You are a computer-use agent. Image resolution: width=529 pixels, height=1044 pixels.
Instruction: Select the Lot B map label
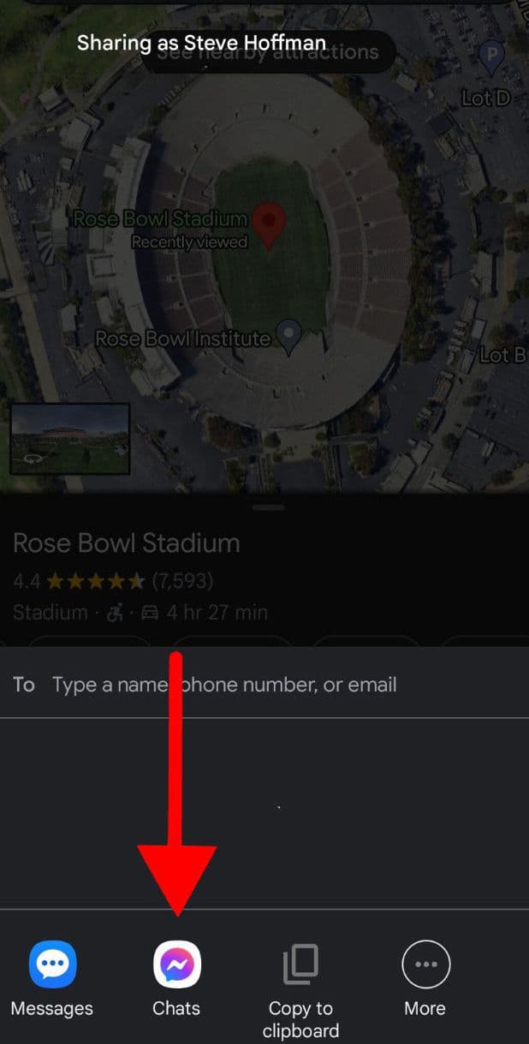click(x=503, y=354)
